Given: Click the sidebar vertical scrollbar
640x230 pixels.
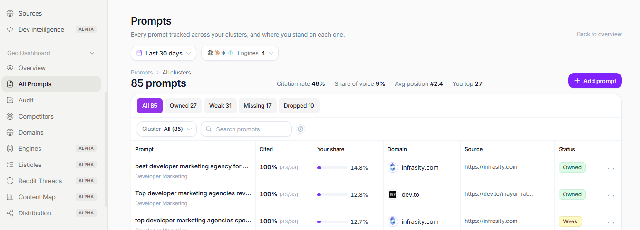Looking at the screenshot, I should (x=106, y=149).
